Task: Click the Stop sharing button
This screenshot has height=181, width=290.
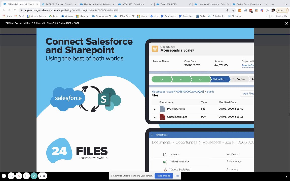Action: [x=163, y=176]
